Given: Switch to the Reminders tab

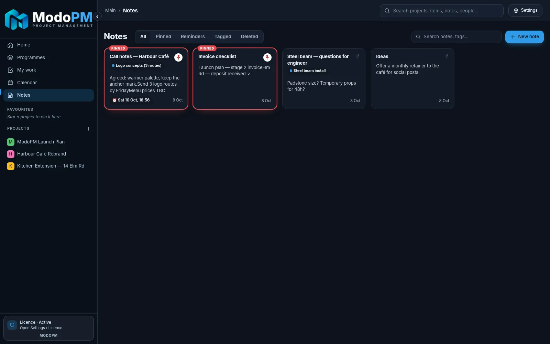Looking at the screenshot, I should [x=192, y=37].
